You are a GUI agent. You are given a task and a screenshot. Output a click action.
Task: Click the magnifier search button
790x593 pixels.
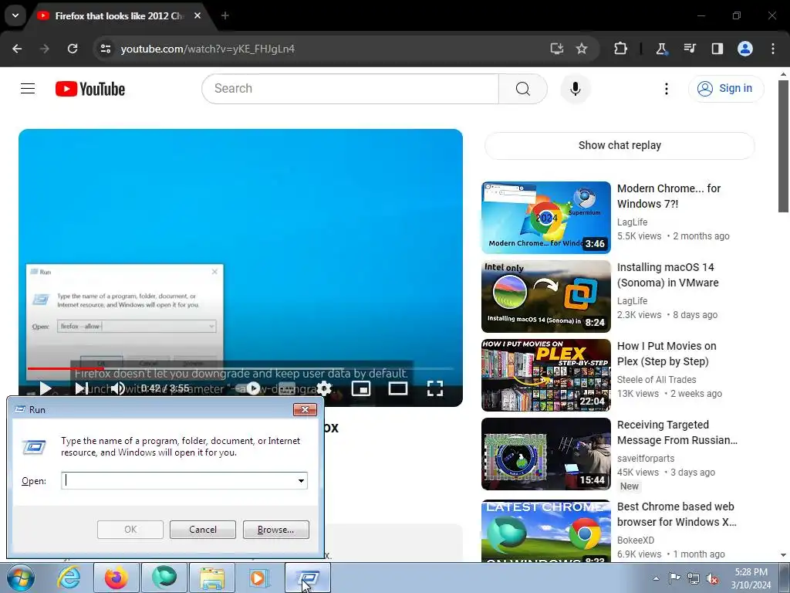tap(523, 89)
